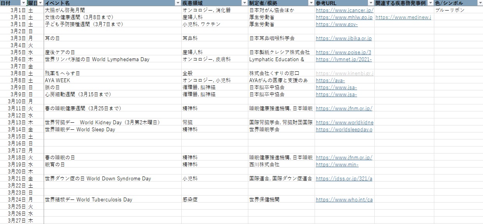Open the 曜日 column filter dropdown
Screen dimensions: 483x224
(x=41, y=3)
